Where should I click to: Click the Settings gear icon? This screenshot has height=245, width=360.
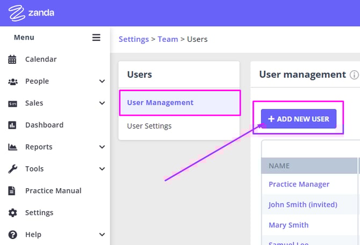[12, 213]
